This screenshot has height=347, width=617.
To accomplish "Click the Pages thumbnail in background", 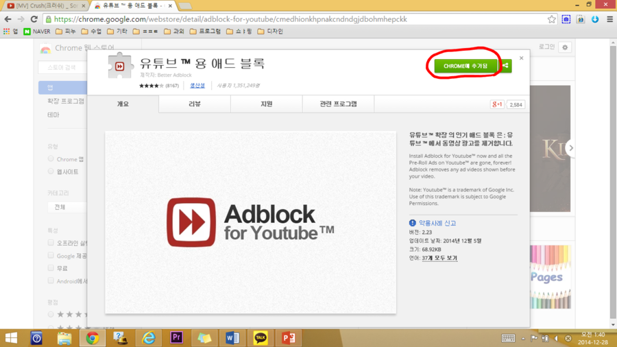I will [x=550, y=277].
